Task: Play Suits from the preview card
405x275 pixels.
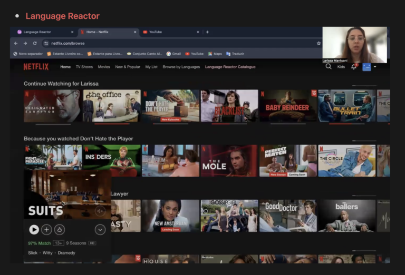Action: 34,229
